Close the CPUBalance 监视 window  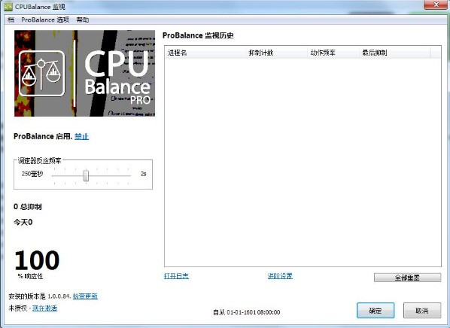pyautogui.click(x=436, y=5)
